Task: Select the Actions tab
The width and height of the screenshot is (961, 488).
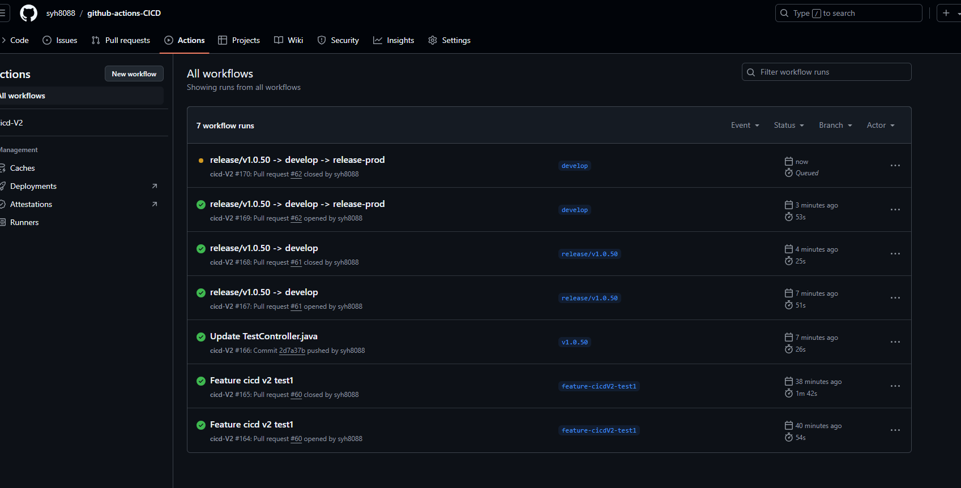Action: [185, 40]
